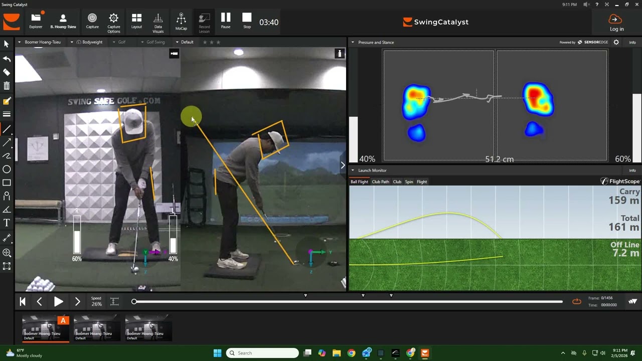Image resolution: width=642 pixels, height=361 pixels.
Task: Open Capture Options
Action: [114, 23]
